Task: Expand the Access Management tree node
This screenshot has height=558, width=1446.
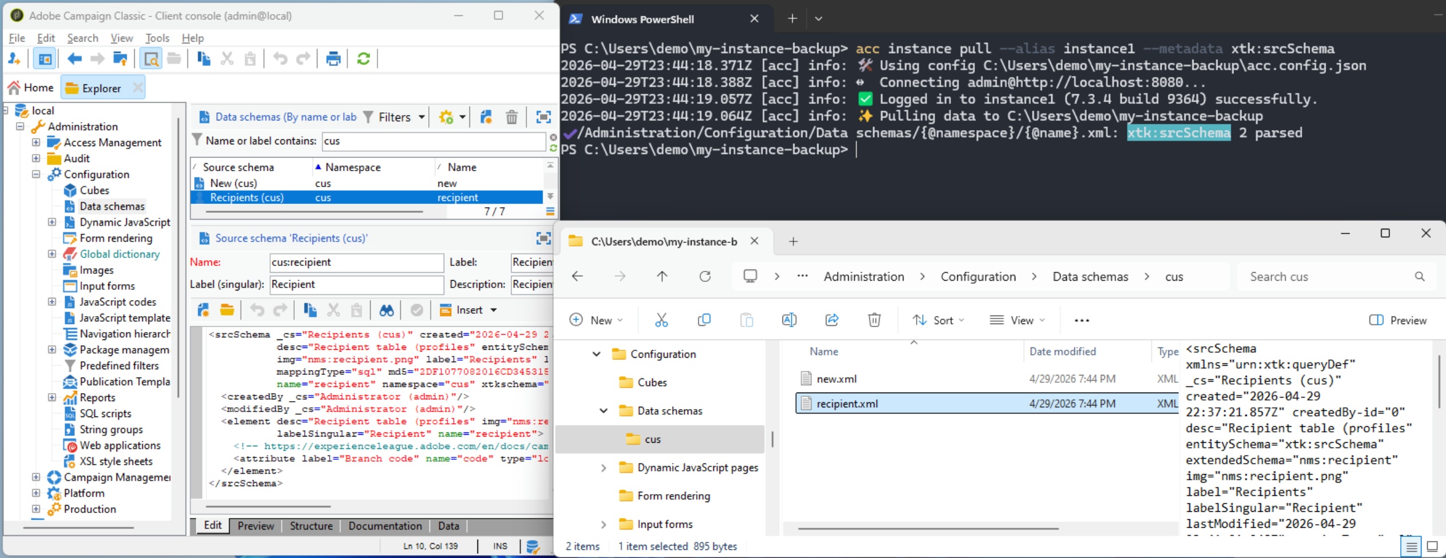Action: pyautogui.click(x=36, y=142)
